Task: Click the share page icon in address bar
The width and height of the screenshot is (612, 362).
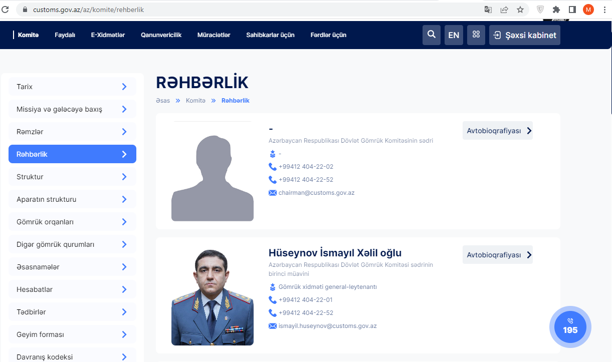Action: pos(504,10)
